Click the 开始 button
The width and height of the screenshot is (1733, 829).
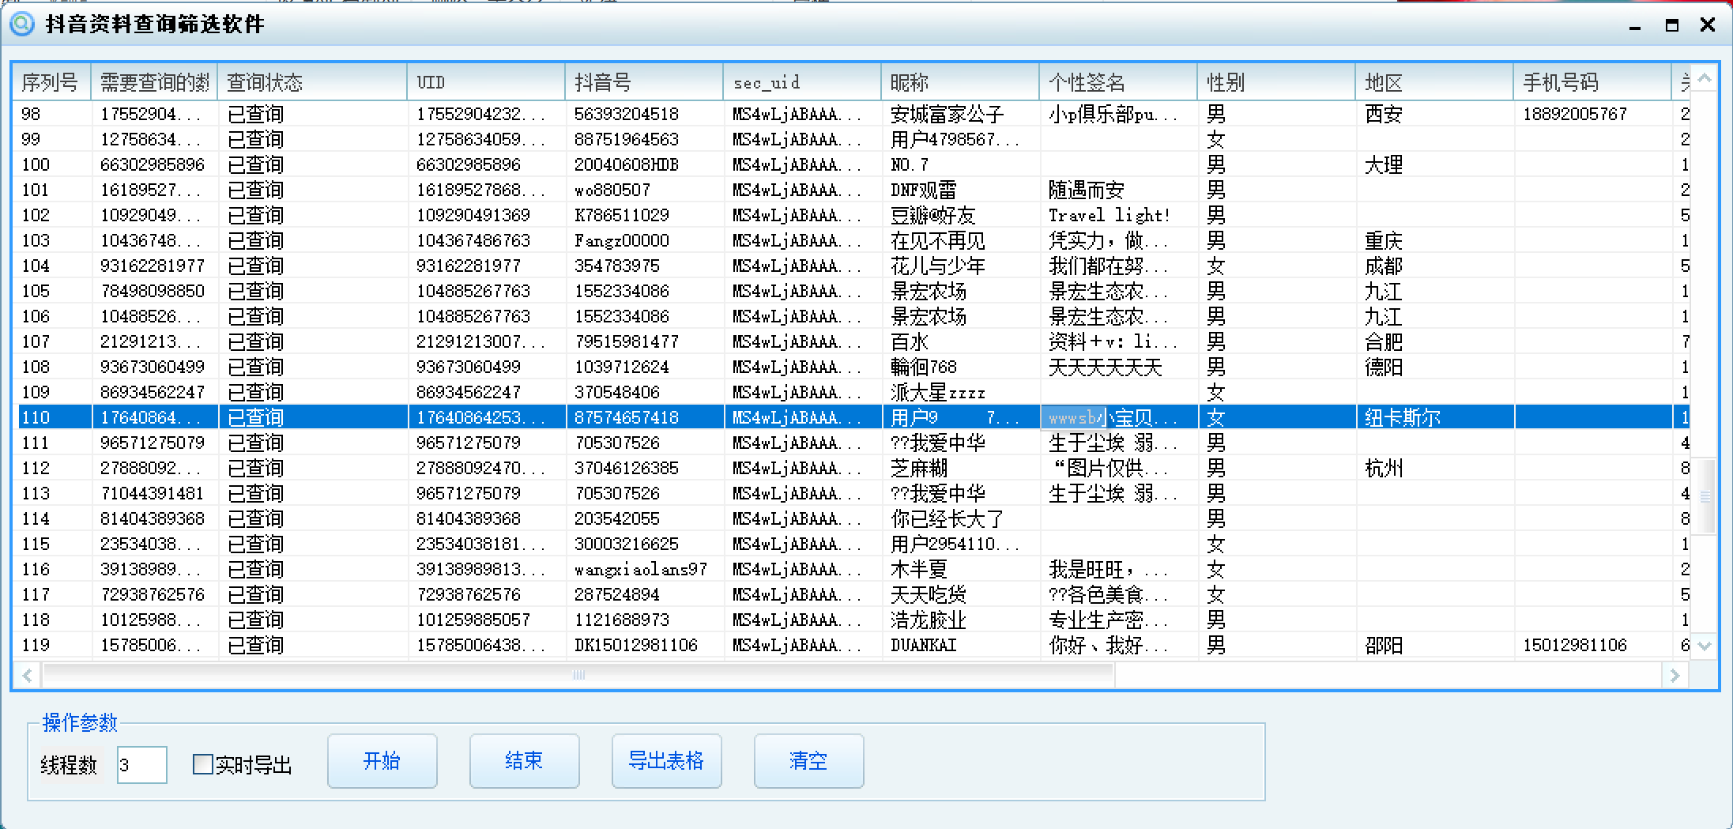click(382, 761)
